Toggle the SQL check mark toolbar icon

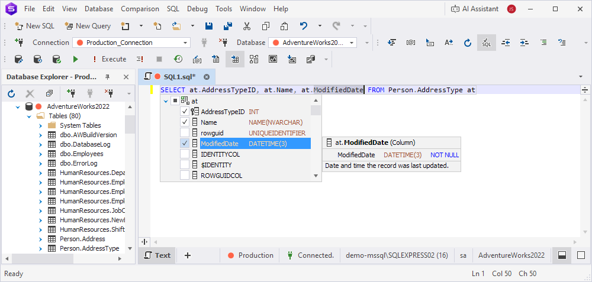pos(487,43)
